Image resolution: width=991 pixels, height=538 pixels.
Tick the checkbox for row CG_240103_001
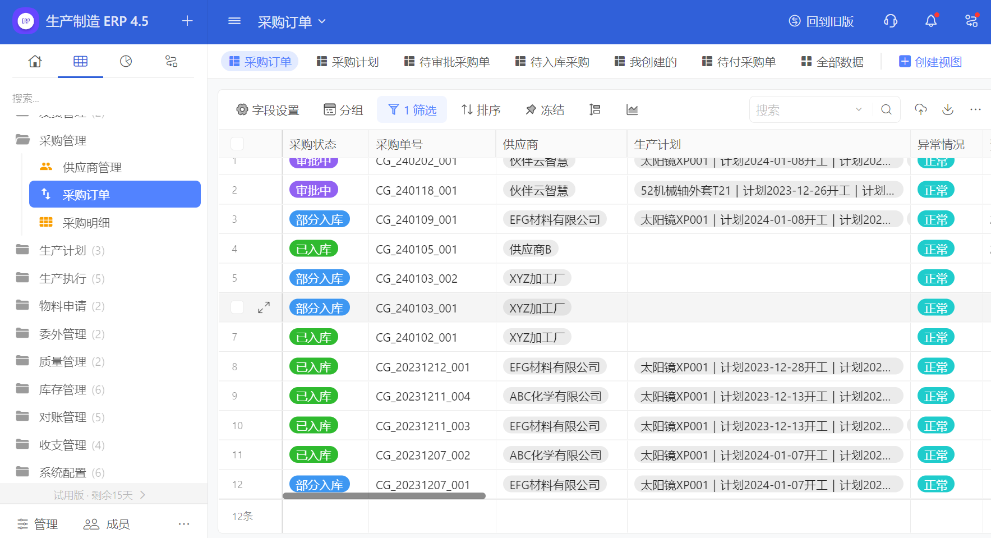(237, 307)
